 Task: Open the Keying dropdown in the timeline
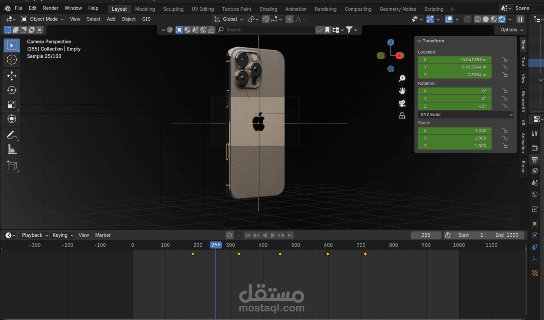63,235
